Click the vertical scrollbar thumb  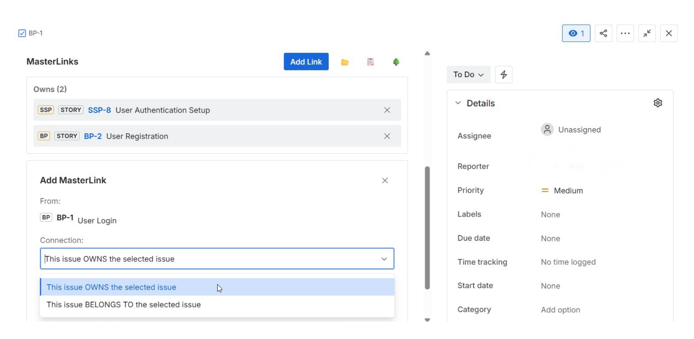tap(427, 228)
